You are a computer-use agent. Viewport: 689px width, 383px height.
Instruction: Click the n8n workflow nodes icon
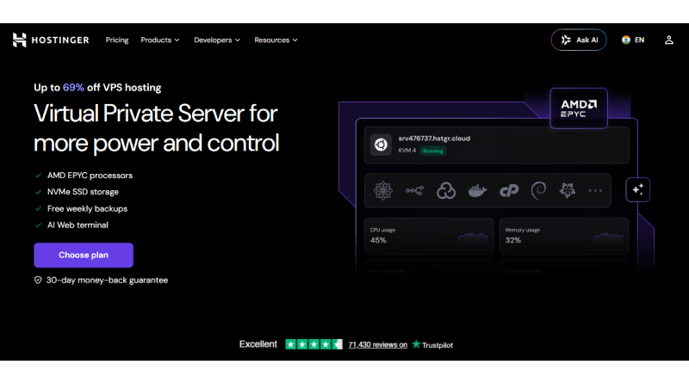pos(414,190)
